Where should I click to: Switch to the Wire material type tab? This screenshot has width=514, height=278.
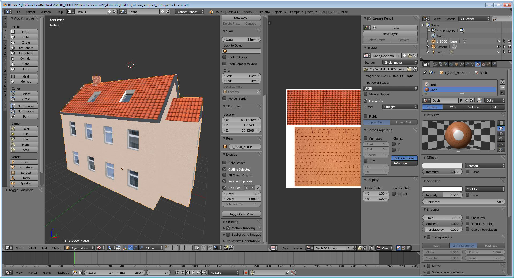coord(453,107)
